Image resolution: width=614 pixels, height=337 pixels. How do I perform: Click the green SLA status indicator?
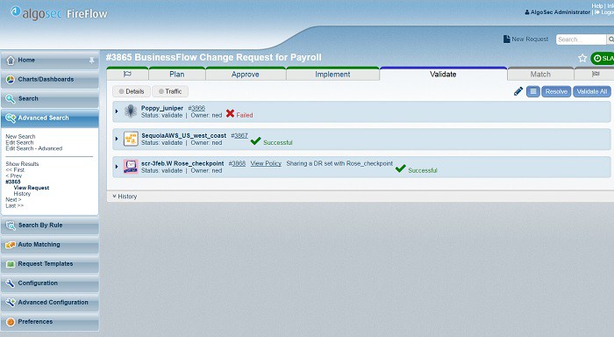point(603,59)
